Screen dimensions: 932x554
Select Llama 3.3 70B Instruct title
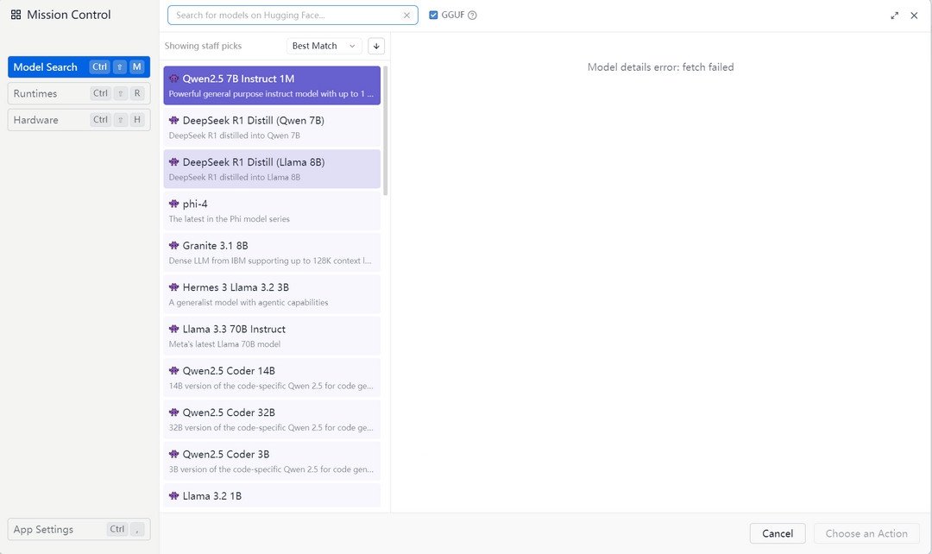(x=234, y=329)
